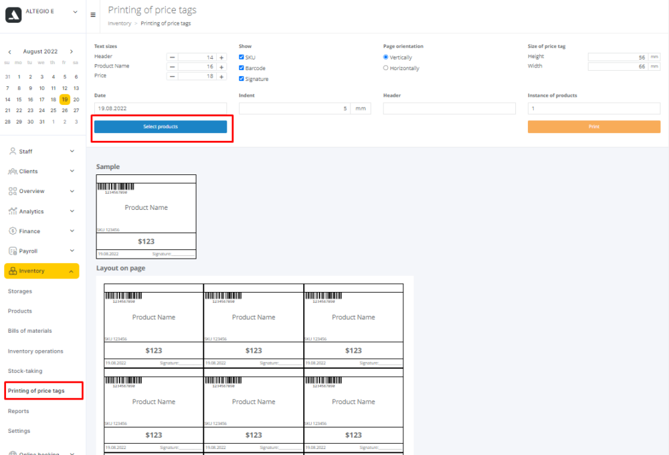Open Inventory Reports page

18,411
